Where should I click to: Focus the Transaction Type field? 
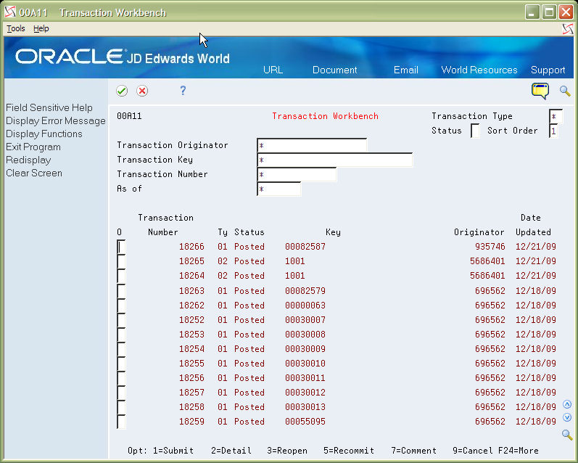[556, 117]
